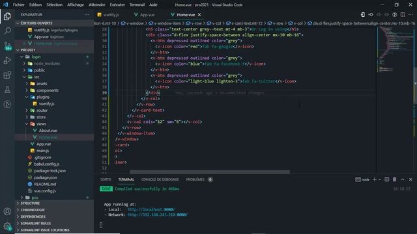Viewport: 417px width, 234px height.
Task: Open the Atteindre menu
Action: click(97, 5)
